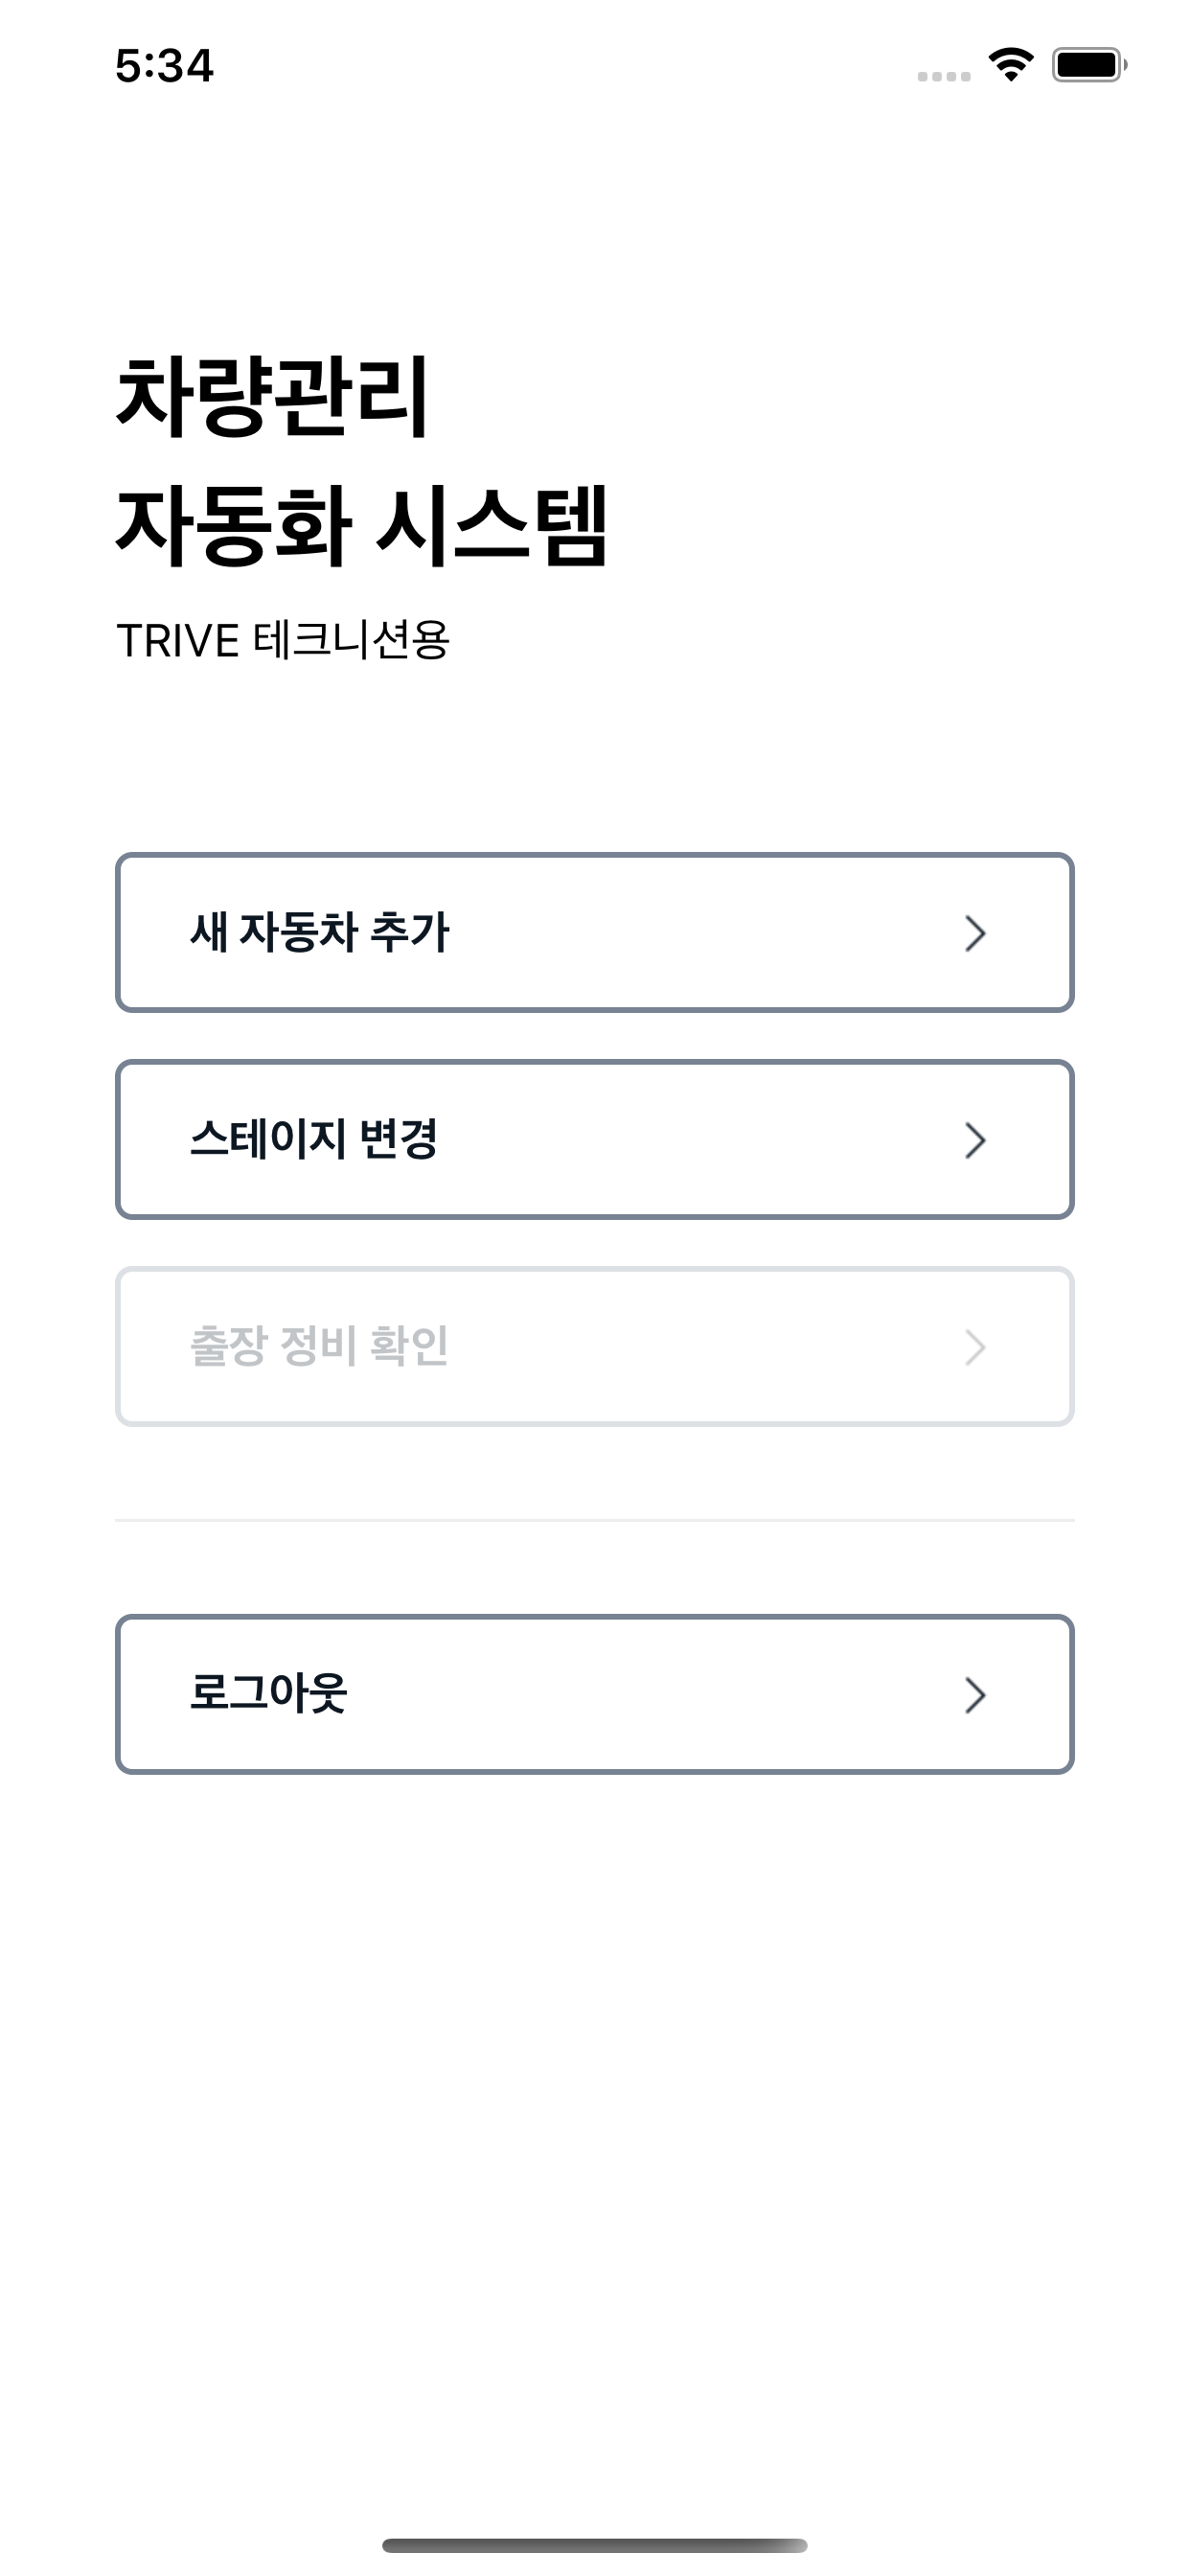The image size is (1190, 2576).
Task: Tap the 차량관리 title heading
Action: [x=273, y=396]
